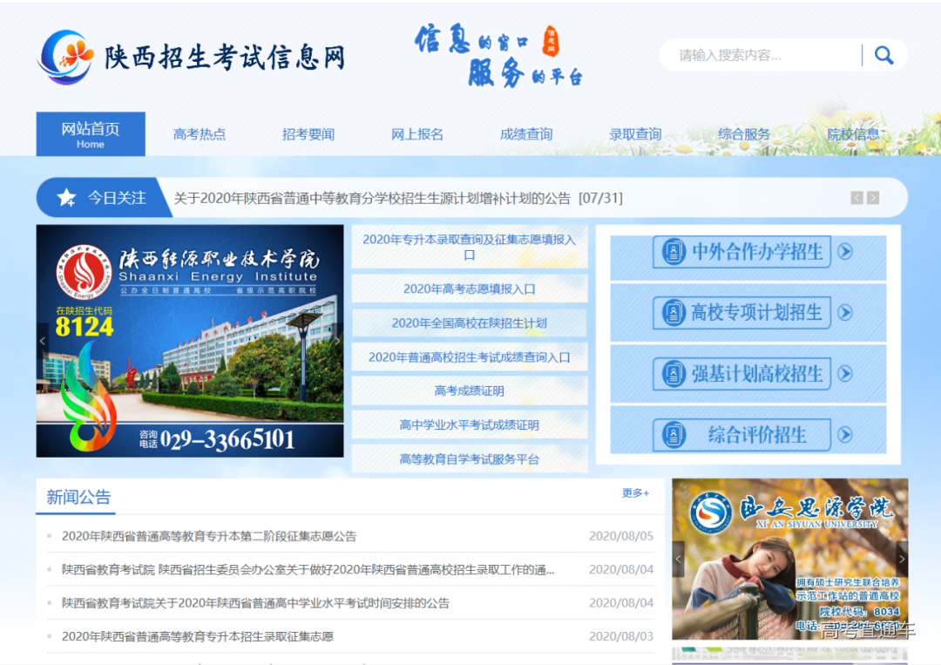Image resolution: width=941 pixels, height=665 pixels.
Task: Open 中外合作办学招生 banner button
Action: click(x=748, y=253)
